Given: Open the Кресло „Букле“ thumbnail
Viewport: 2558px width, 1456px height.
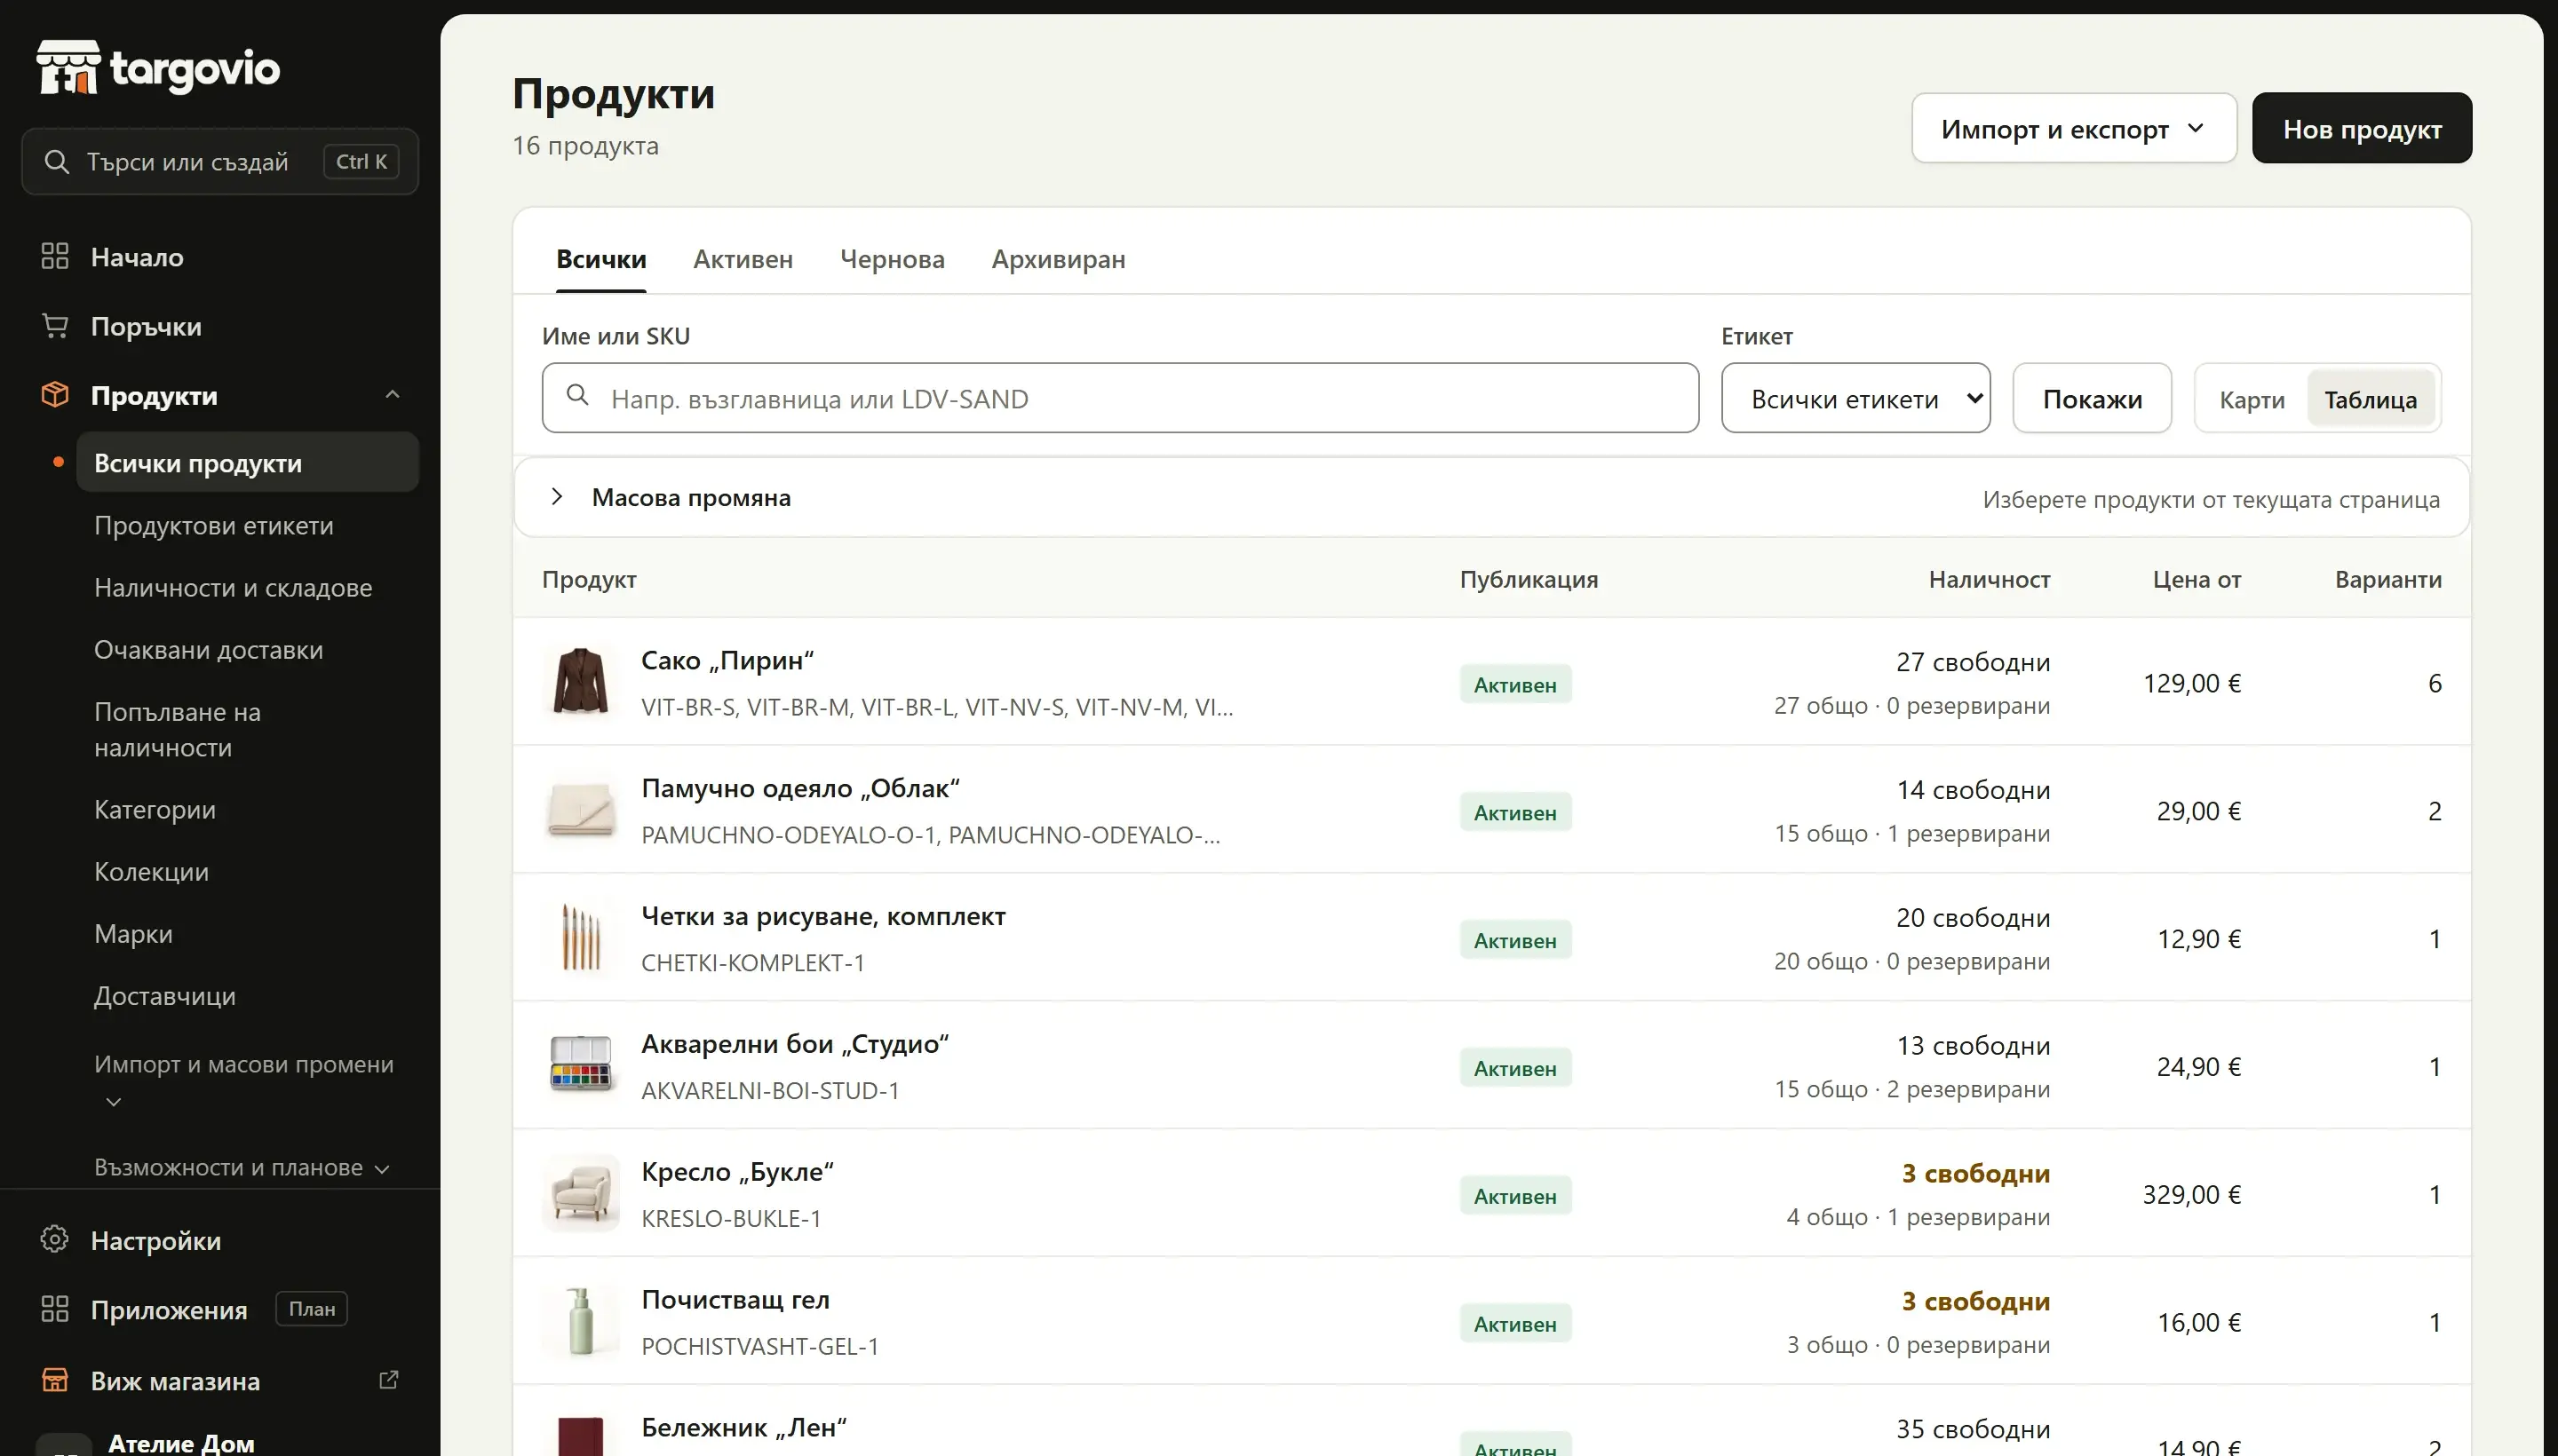Looking at the screenshot, I should point(580,1193).
